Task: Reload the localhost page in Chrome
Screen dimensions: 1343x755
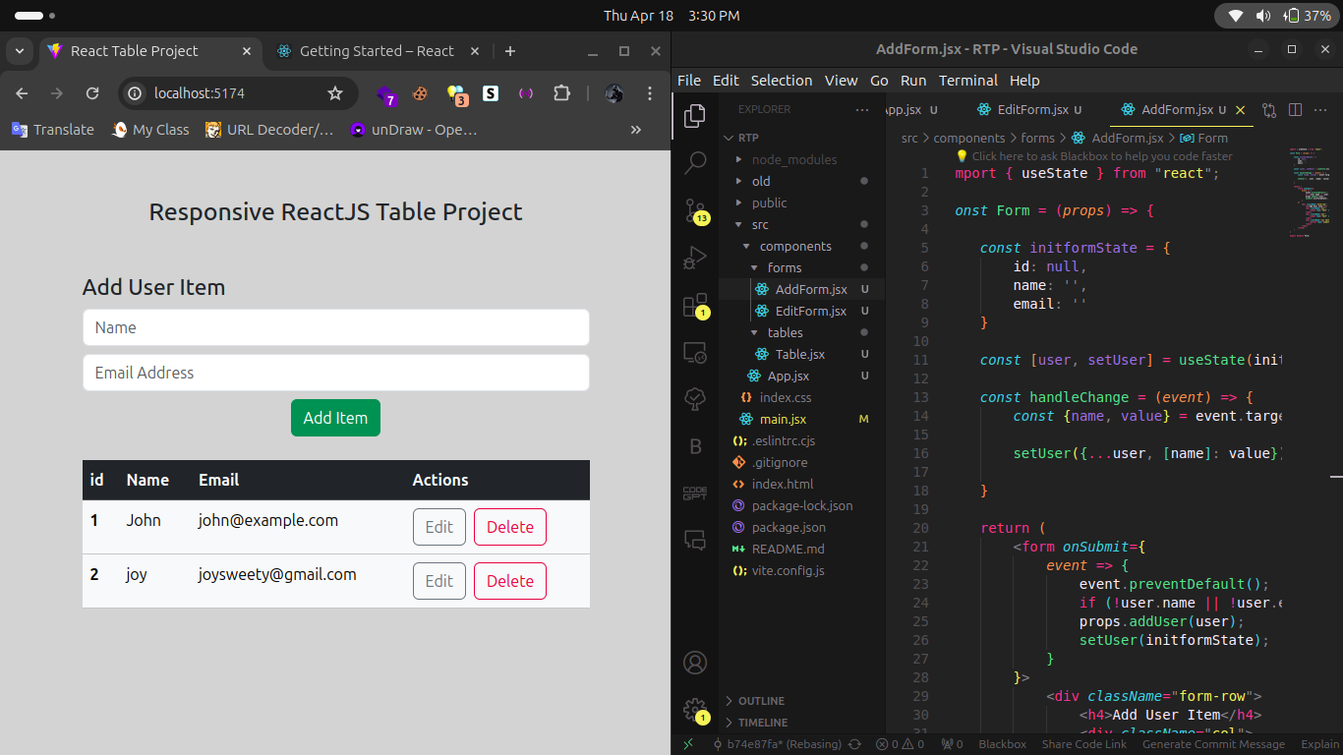Action: (92, 93)
